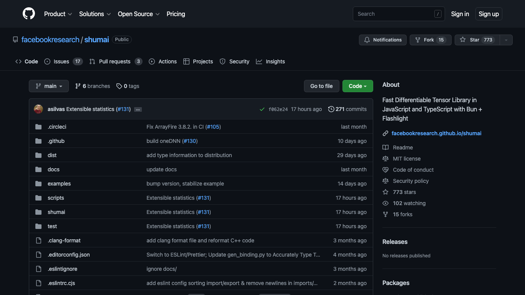This screenshot has height=295, width=525.
Task: Click the commit history clock icon
Action: 331,109
